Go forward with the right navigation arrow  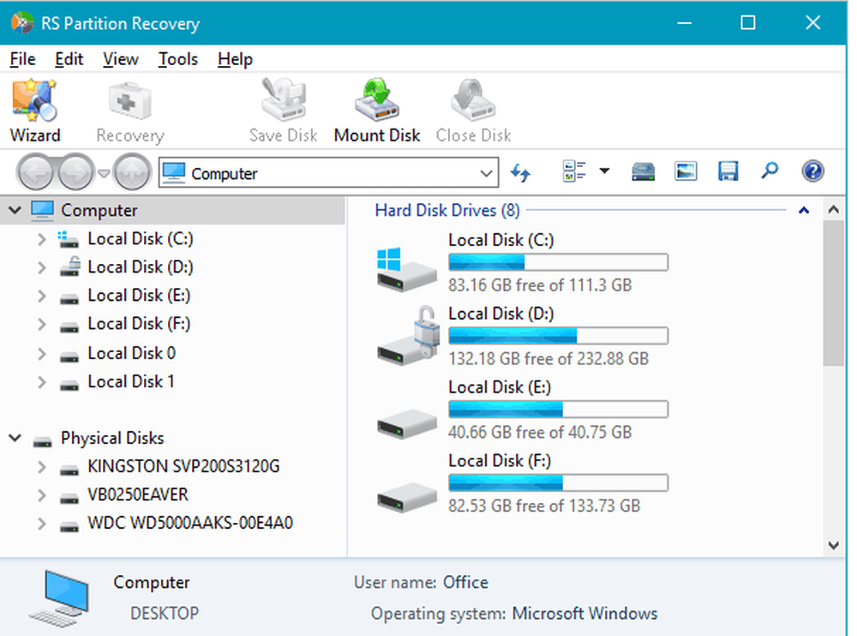click(x=76, y=173)
